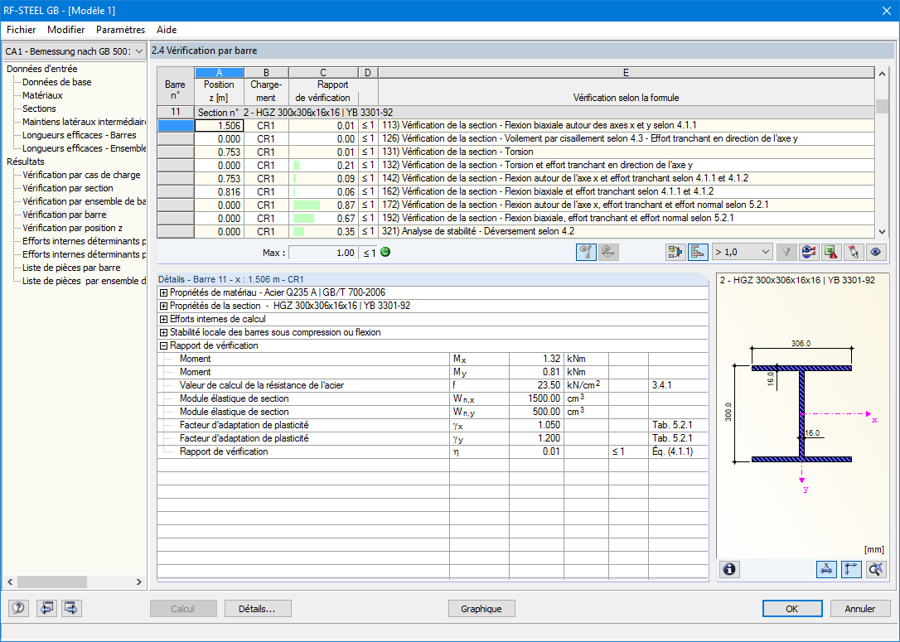Go to next table with right arrow icon
900x642 pixels.
click(71, 607)
